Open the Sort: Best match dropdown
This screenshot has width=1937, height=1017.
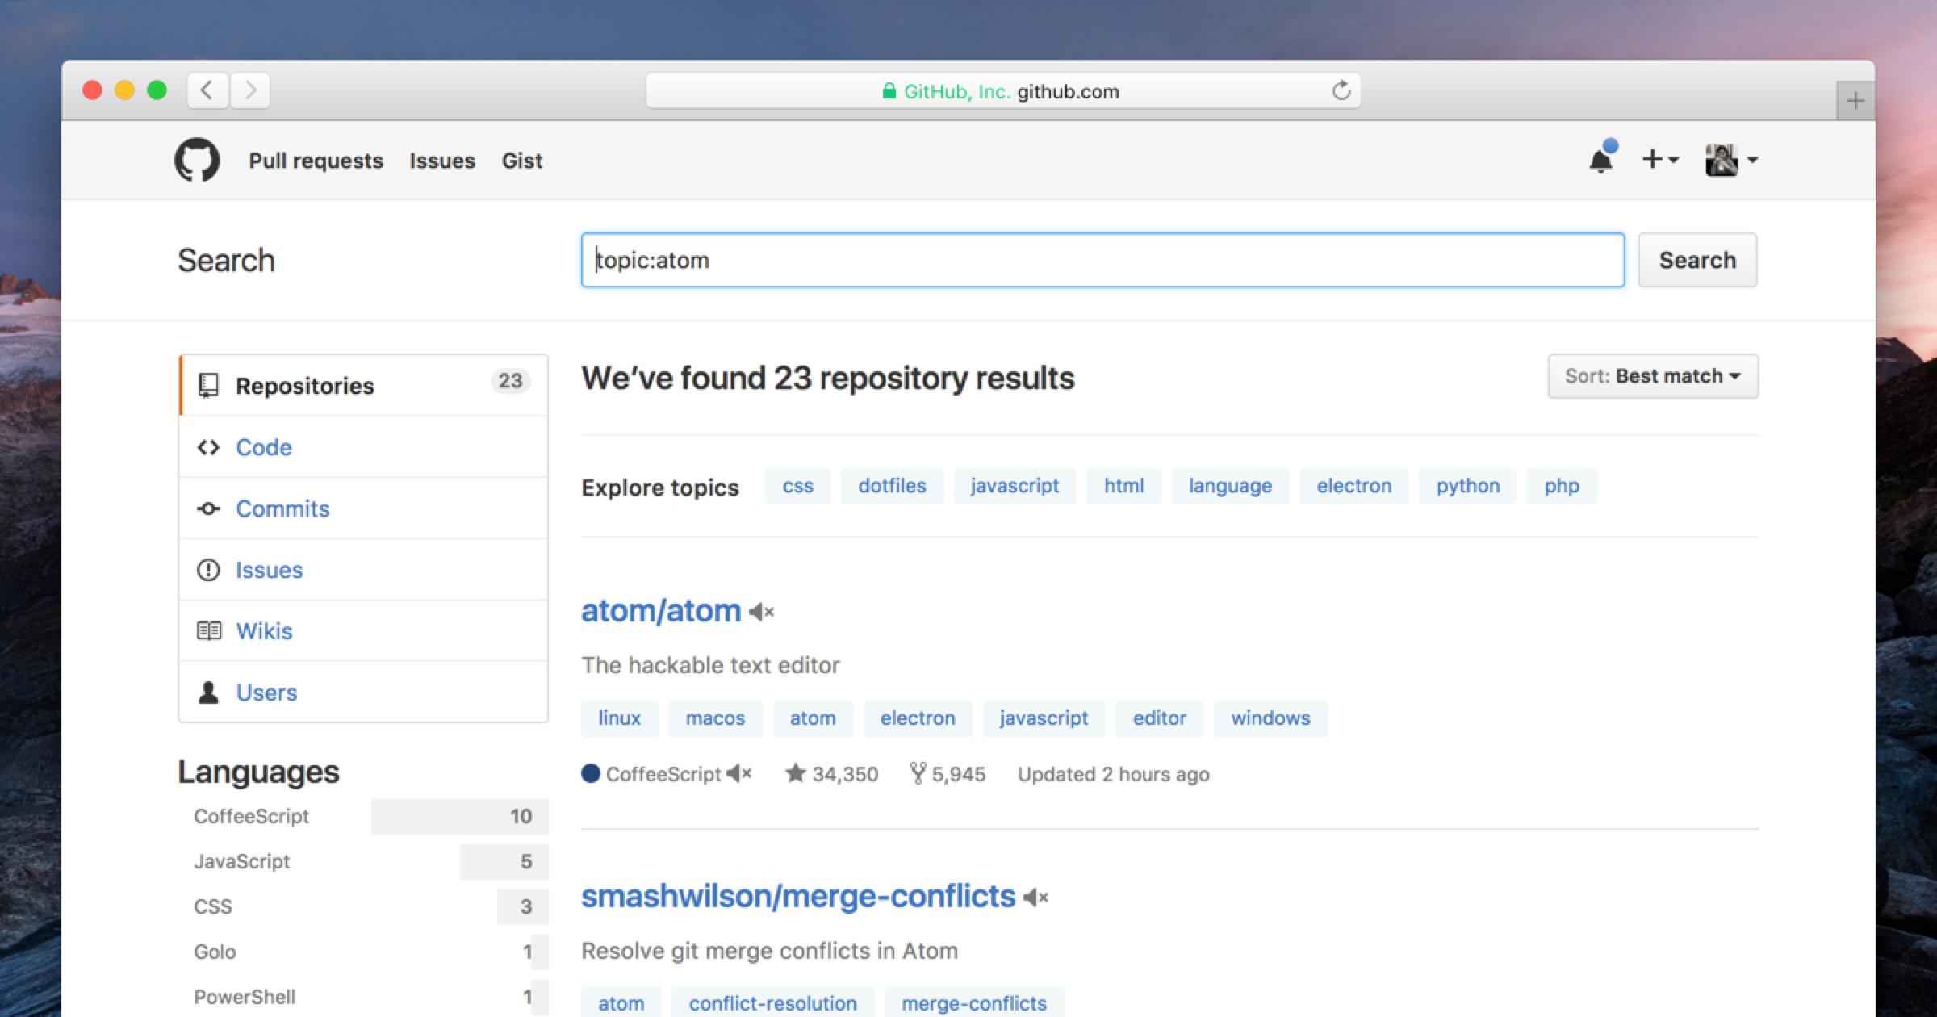pyautogui.click(x=1652, y=376)
